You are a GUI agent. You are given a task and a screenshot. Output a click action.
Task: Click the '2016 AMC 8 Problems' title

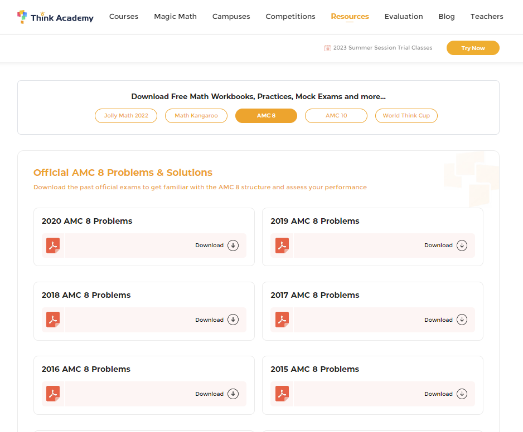point(86,369)
